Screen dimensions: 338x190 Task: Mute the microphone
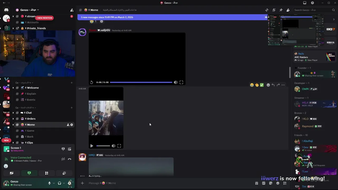coord(49,183)
